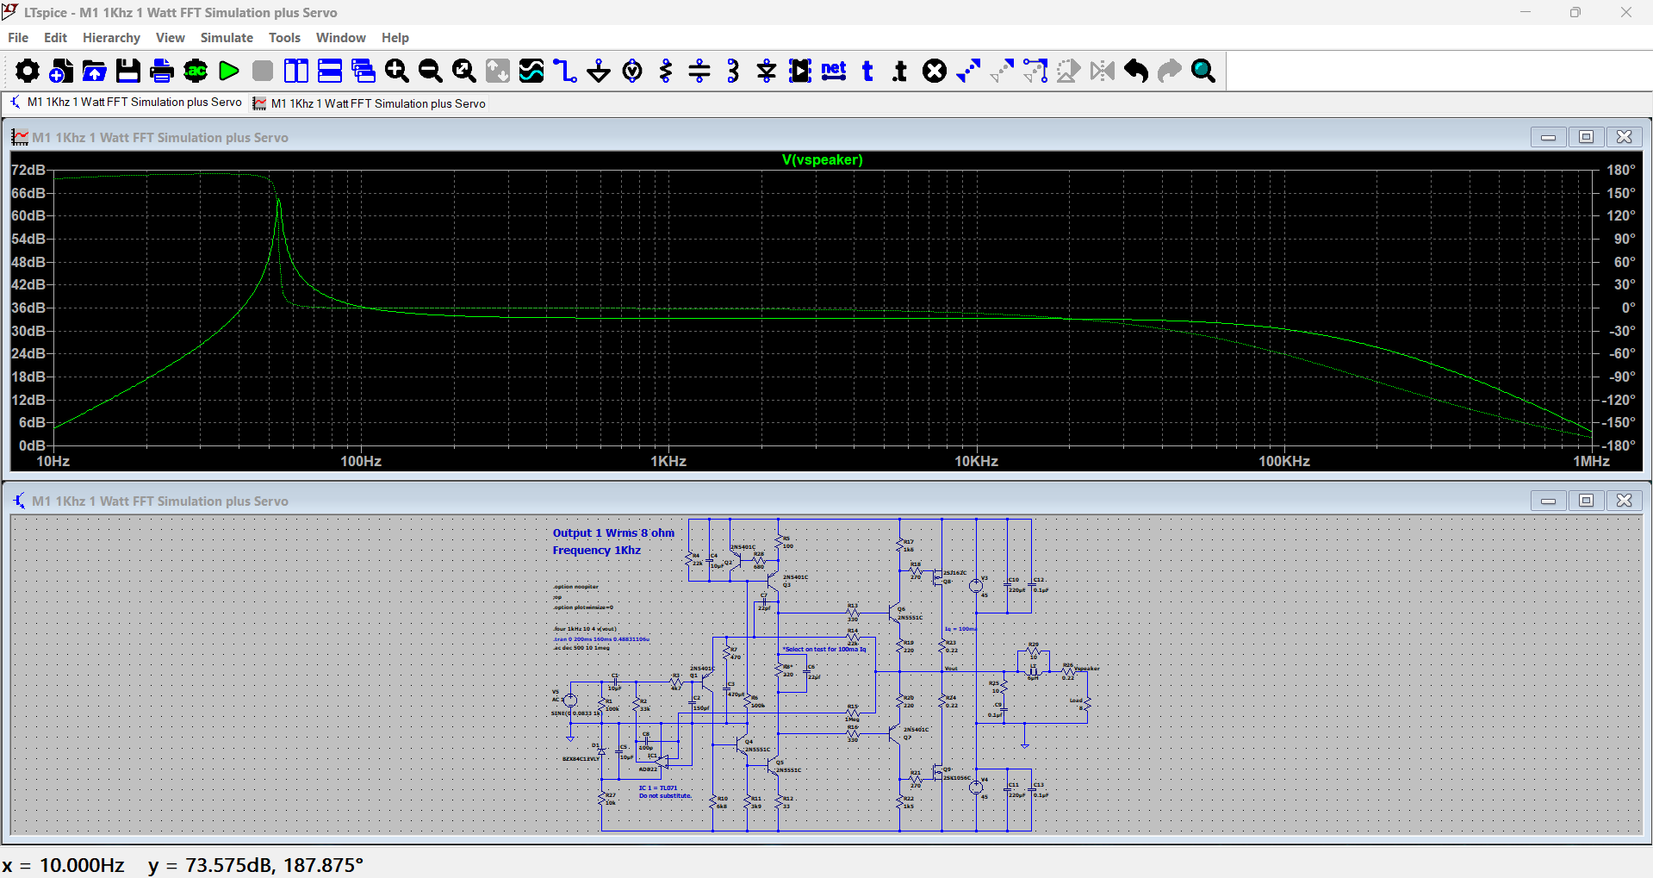Maximize the waveform plot window
Image resolution: width=1653 pixels, height=878 pixels.
[x=1586, y=137]
